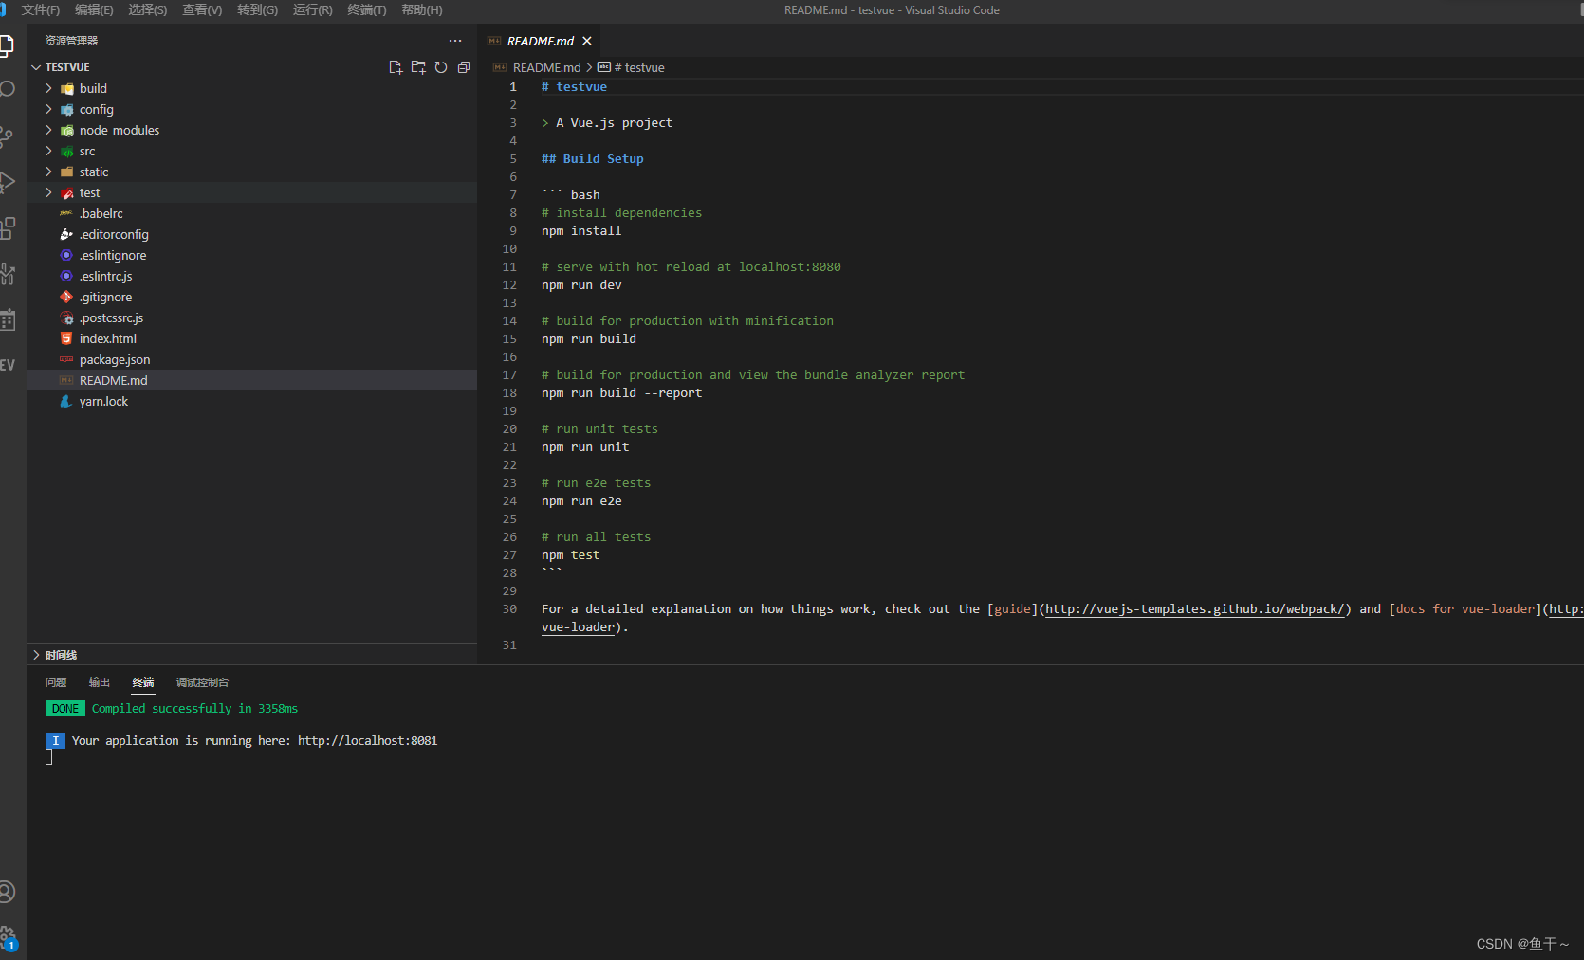Fold the quote at editor line 3
1584x960 pixels.
pos(545,123)
